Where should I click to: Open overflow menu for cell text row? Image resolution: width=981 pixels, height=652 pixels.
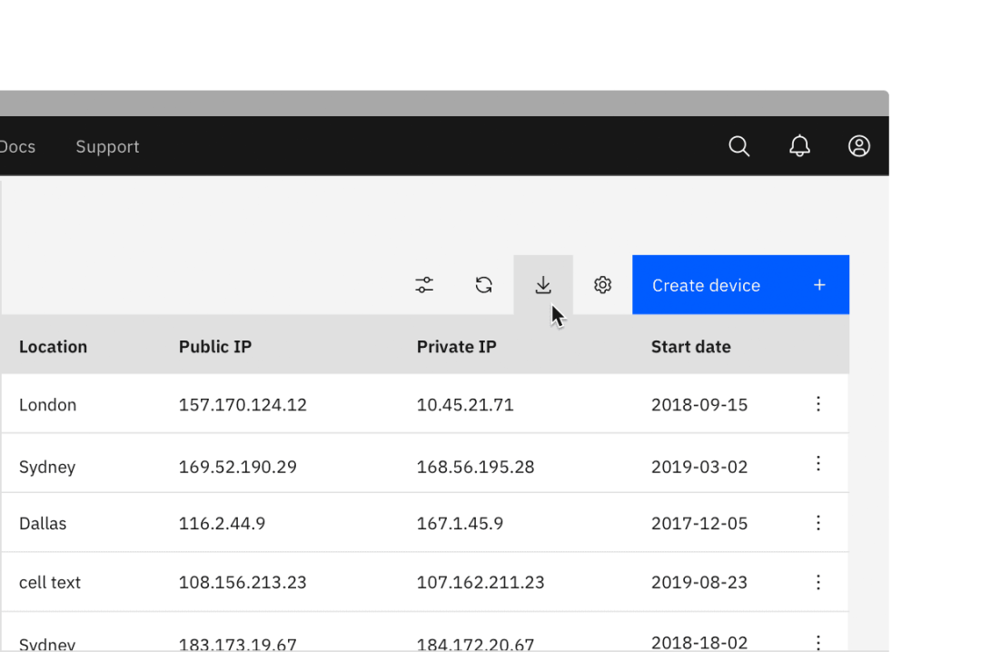818,582
